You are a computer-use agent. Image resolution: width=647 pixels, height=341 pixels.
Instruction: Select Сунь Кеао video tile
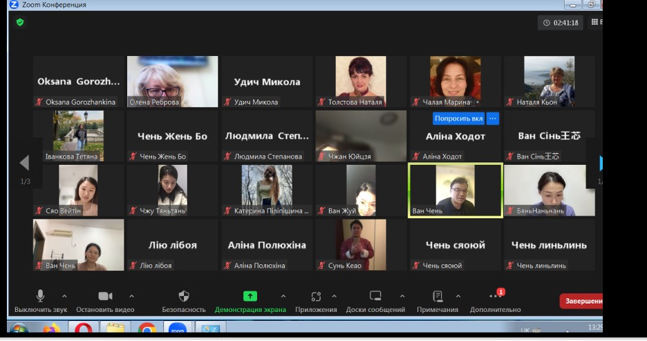point(361,244)
